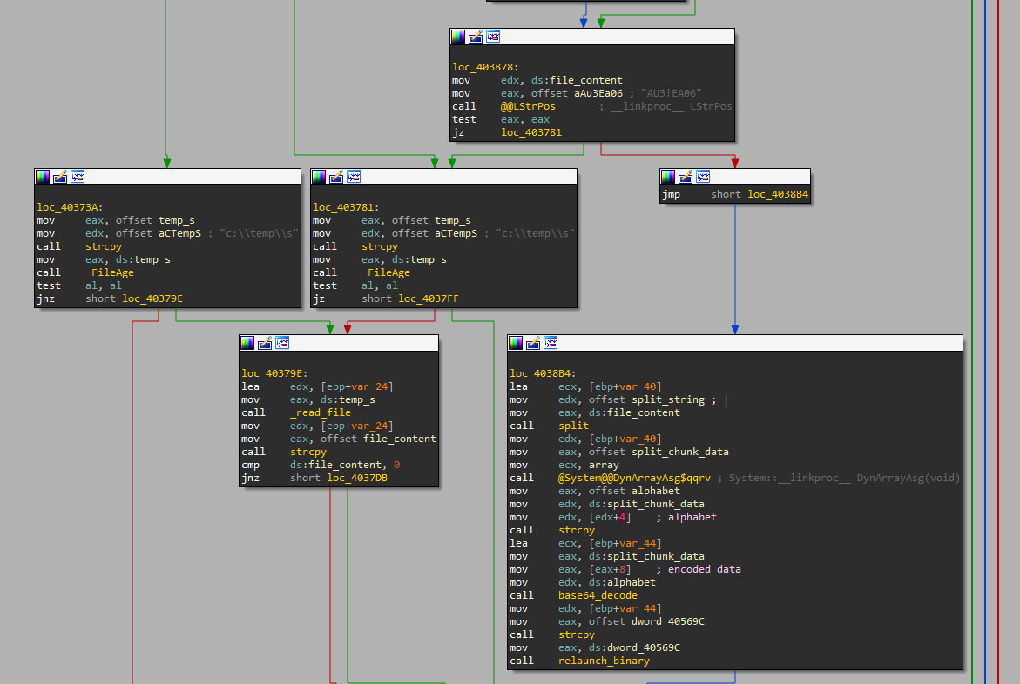Click edit pencil icon on loc_4038B4 block
This screenshot has width=1020, height=684.
coord(533,343)
